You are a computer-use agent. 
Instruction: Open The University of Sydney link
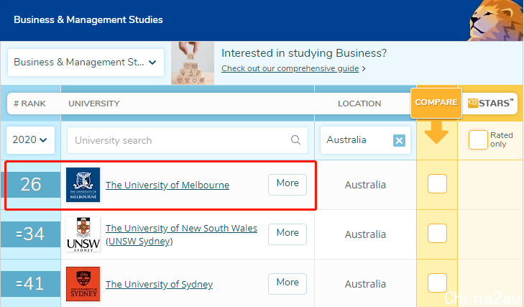[x=159, y=284]
